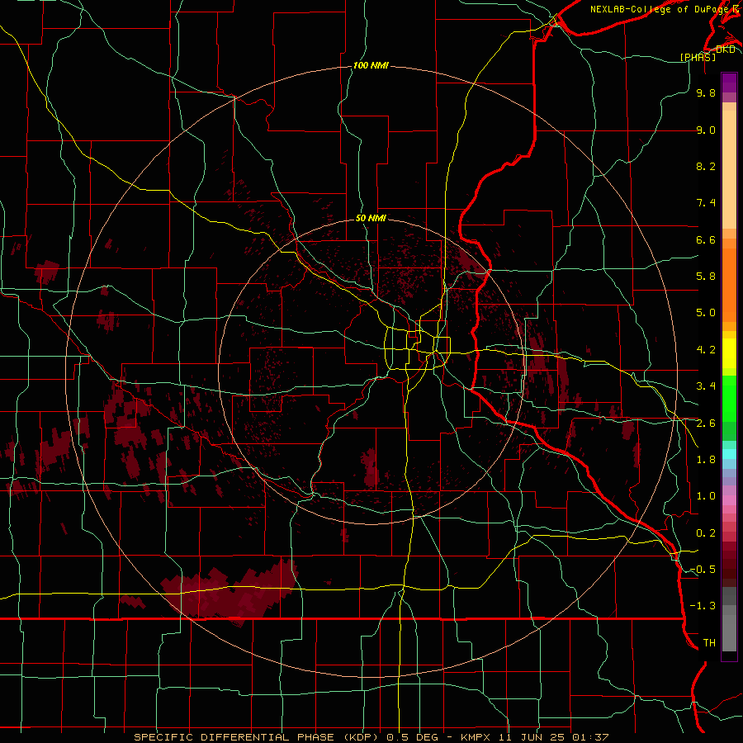The image size is (743, 743).
Task: Click the TH threshold legend label
Action: coord(709,643)
